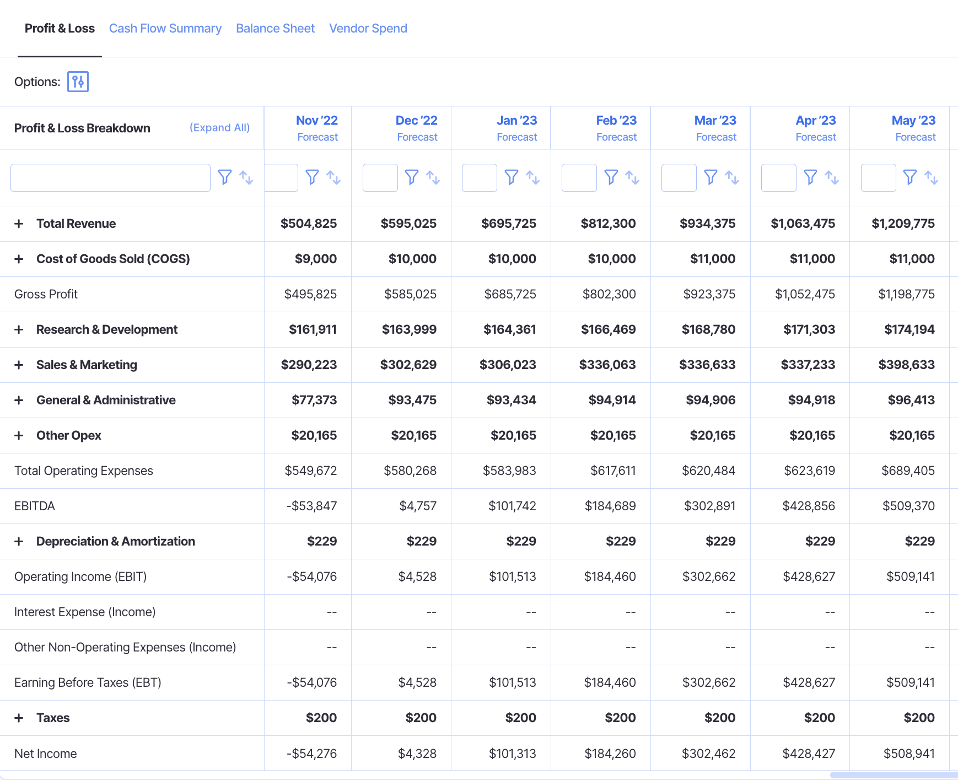Viewport: 958px width, 780px height.
Task: Click the Nov '22 column filter icon
Action: pos(312,177)
